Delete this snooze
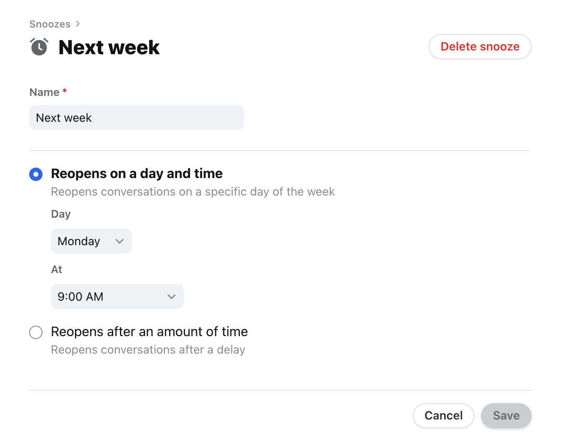569x437 pixels. (x=480, y=47)
